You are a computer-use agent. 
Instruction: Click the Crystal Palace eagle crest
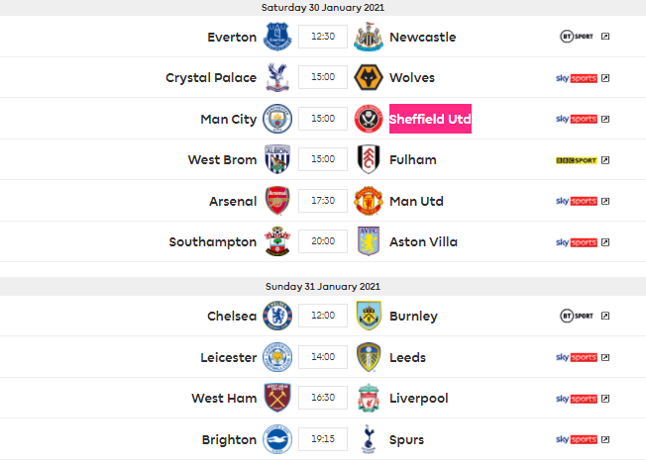[275, 78]
